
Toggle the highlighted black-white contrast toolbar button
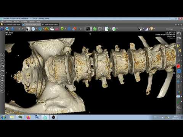pyautogui.click(x=28, y=29)
